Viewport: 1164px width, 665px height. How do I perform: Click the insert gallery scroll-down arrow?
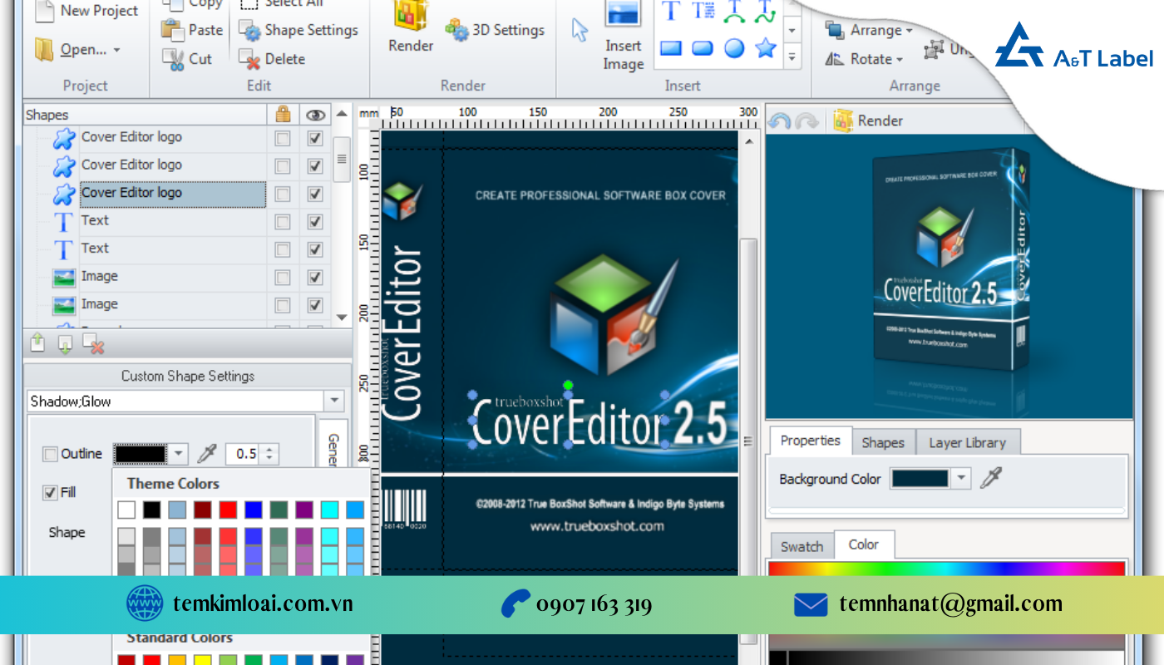click(792, 31)
